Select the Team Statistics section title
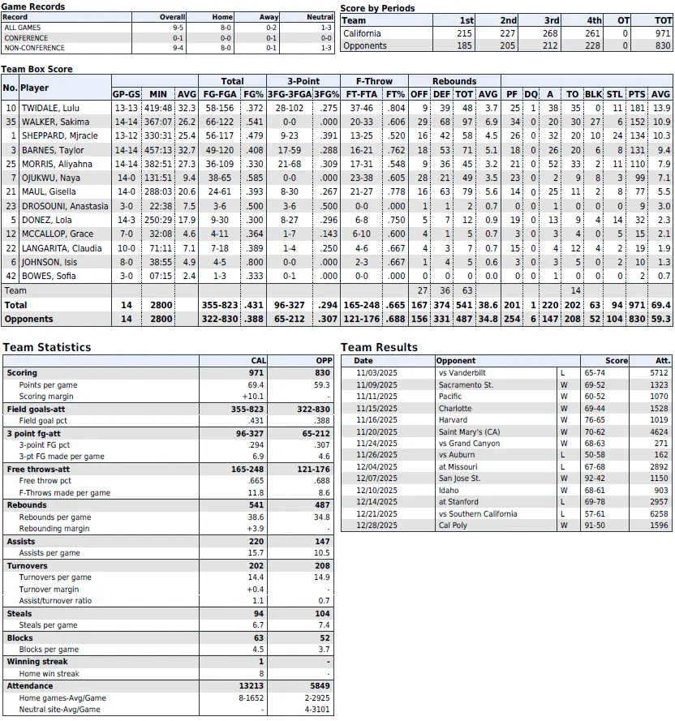 coord(47,347)
